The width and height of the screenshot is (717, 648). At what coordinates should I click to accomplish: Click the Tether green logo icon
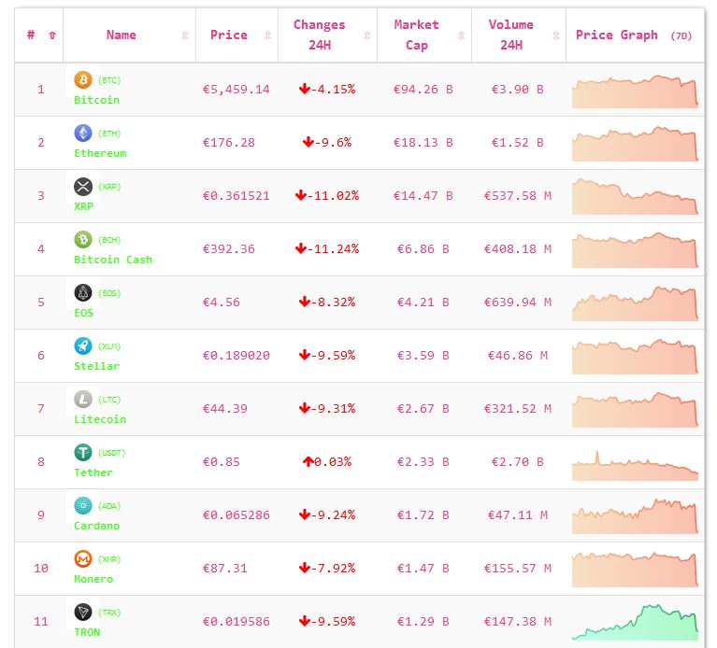[83, 453]
